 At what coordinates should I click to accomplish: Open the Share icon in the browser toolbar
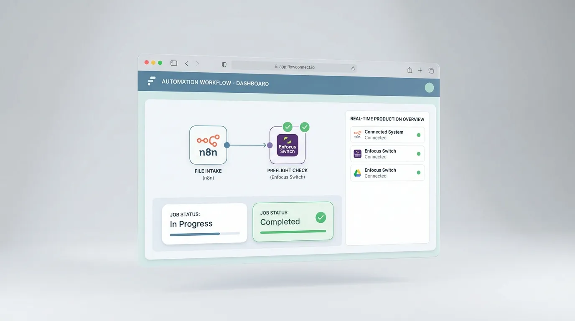pos(410,70)
